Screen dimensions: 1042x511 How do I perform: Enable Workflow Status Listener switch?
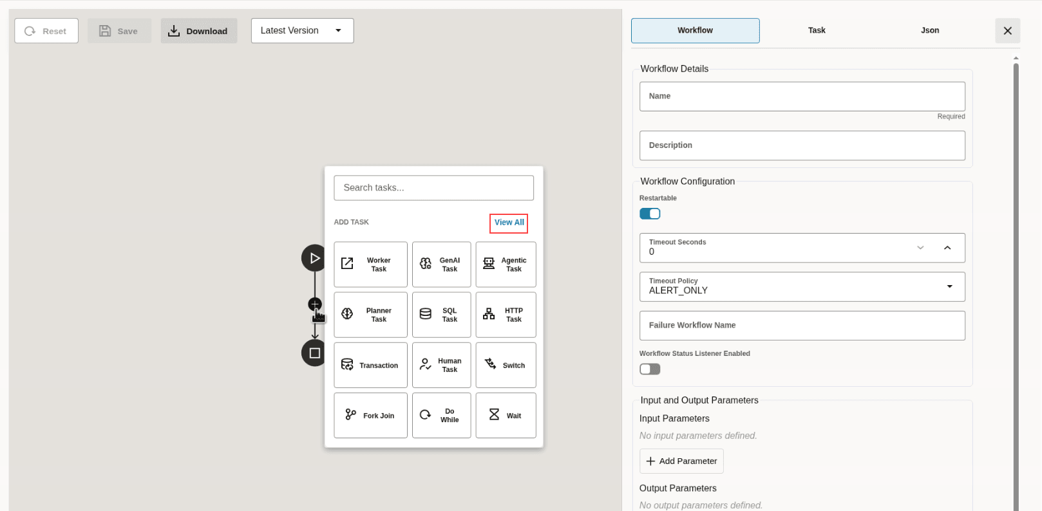pos(650,369)
